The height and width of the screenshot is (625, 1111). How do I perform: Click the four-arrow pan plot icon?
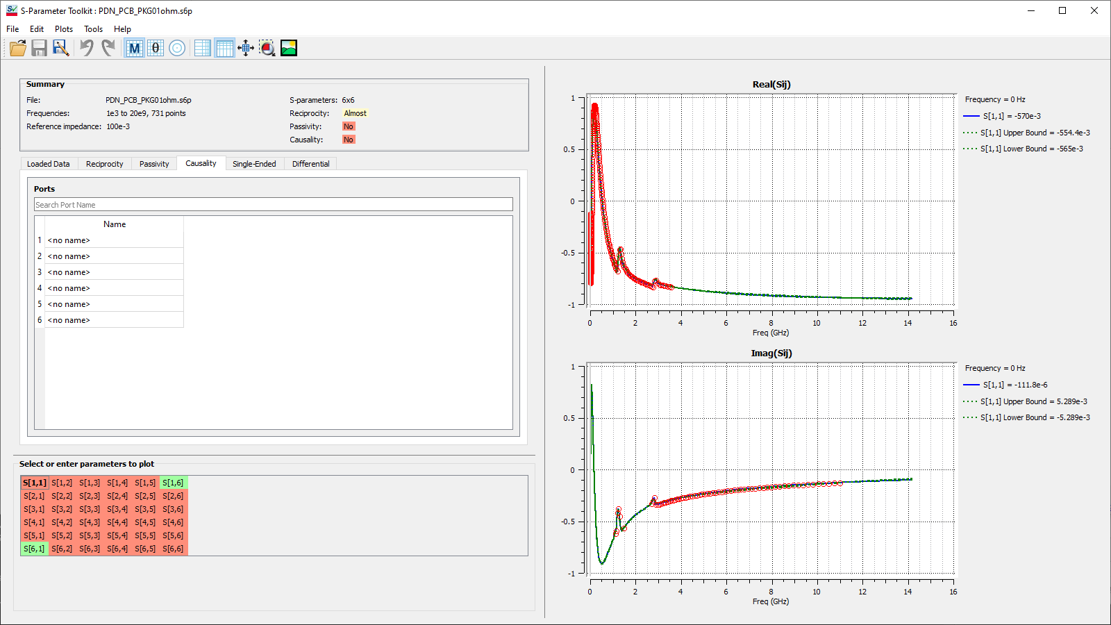(246, 48)
